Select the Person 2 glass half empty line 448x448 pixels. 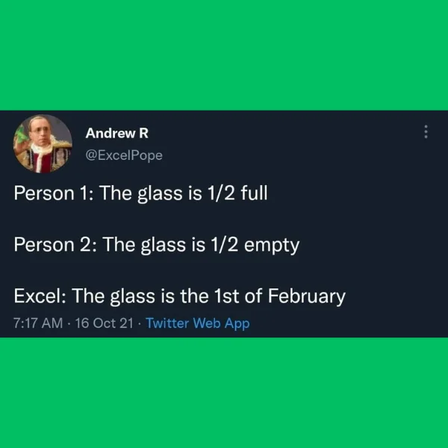click(157, 245)
